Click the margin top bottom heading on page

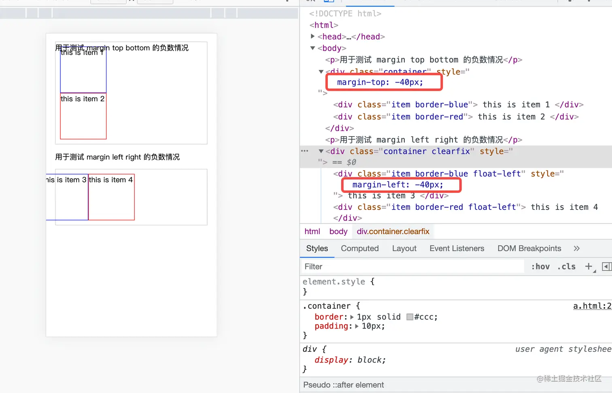coord(122,48)
